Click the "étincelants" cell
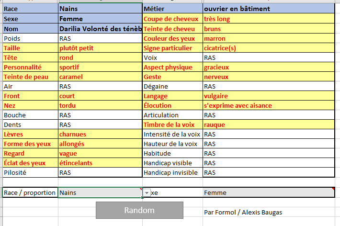This screenshot has height=226, width=340. coord(100,163)
